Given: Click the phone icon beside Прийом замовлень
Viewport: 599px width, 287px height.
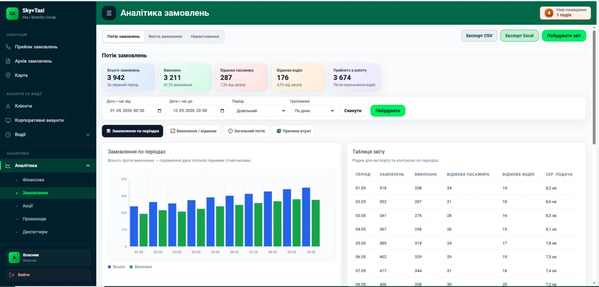Looking at the screenshot, I should (8, 47).
